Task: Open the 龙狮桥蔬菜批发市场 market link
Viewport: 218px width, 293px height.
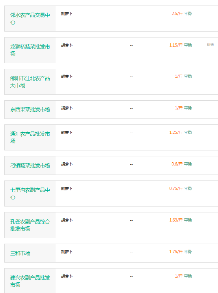Action: click(30, 50)
